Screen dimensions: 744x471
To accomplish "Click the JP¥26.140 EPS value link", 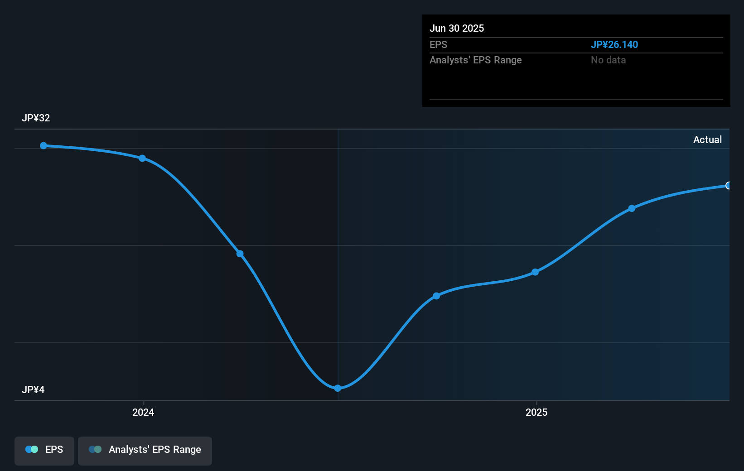I will (615, 44).
